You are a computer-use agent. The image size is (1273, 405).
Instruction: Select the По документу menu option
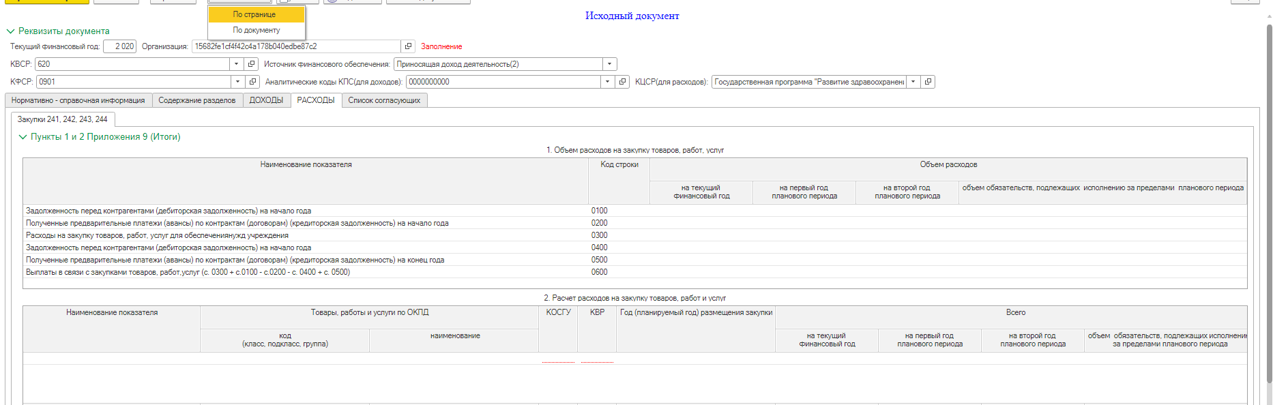(257, 30)
